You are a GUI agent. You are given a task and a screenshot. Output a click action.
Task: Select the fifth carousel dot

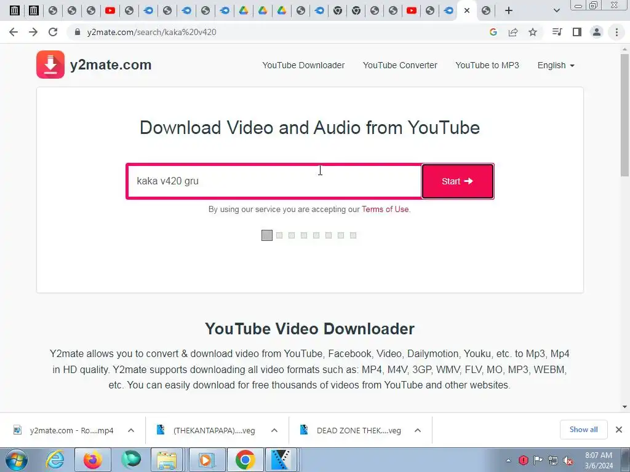(x=316, y=235)
